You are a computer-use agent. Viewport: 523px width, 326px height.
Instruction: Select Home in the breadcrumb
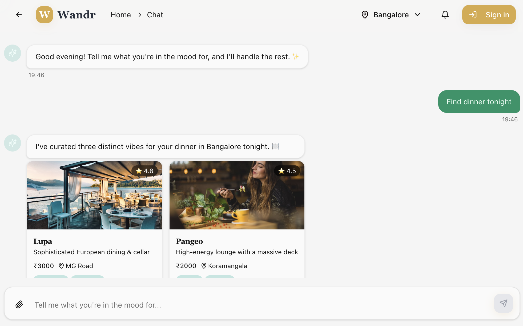point(120,15)
